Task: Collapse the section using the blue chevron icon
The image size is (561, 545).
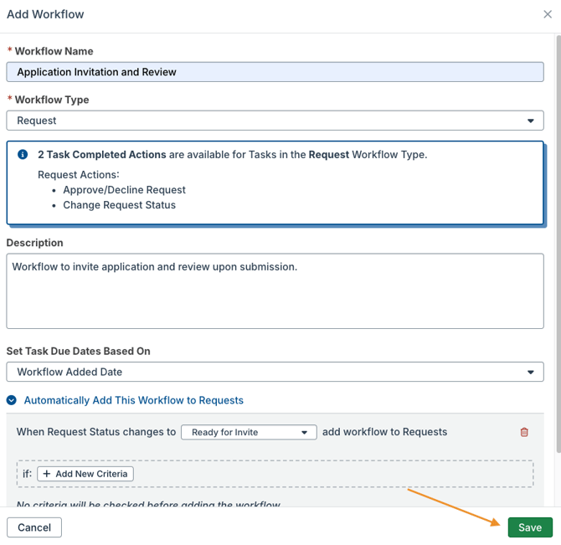Action: 12,401
